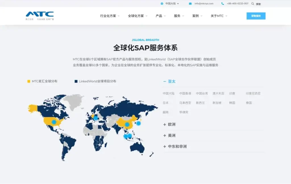This screenshot has height=184, width=291.
Task: Click the info@mtcsys.com email link
Action: (203, 4)
